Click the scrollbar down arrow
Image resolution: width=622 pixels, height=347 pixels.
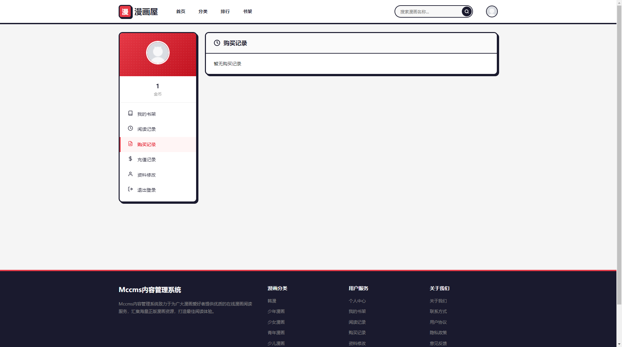coord(619,344)
